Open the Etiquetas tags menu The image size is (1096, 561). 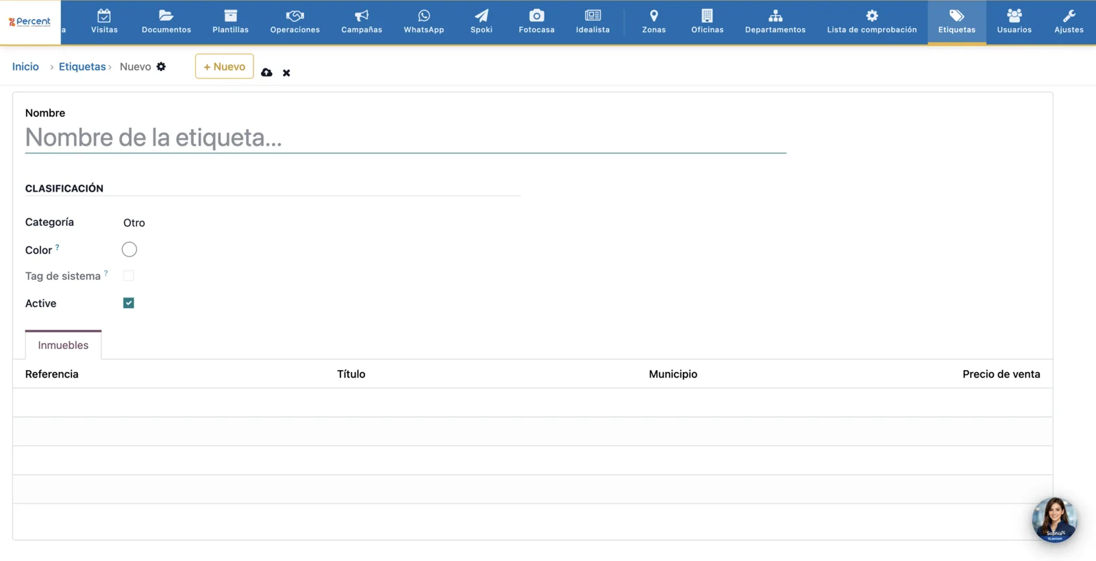click(x=957, y=22)
